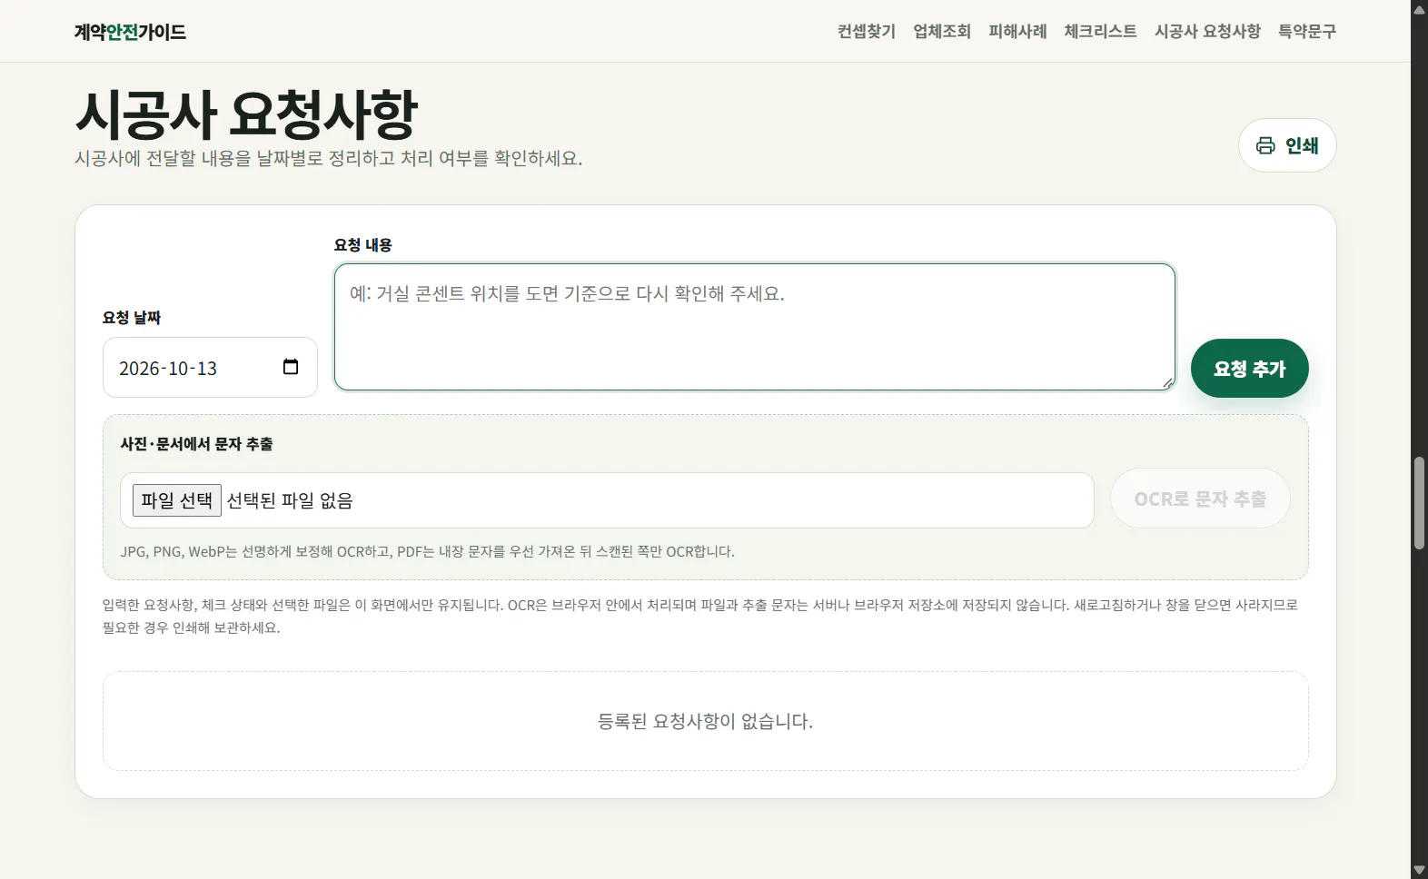Click the 등록된 요청사항이 없습니다. message

(x=706, y=721)
